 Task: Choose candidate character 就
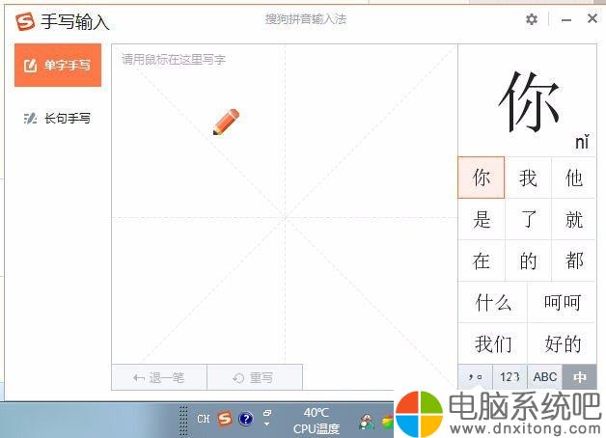coord(574,219)
